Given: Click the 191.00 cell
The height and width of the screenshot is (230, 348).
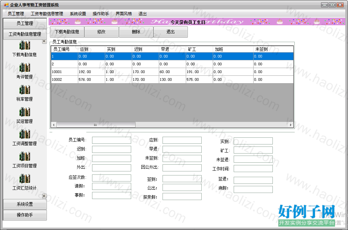Looking at the screenshot, I should 199,72.
